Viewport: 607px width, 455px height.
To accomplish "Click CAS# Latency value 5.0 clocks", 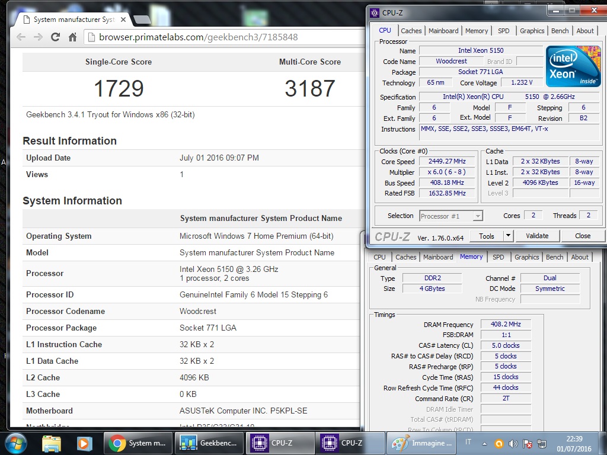I will point(506,345).
